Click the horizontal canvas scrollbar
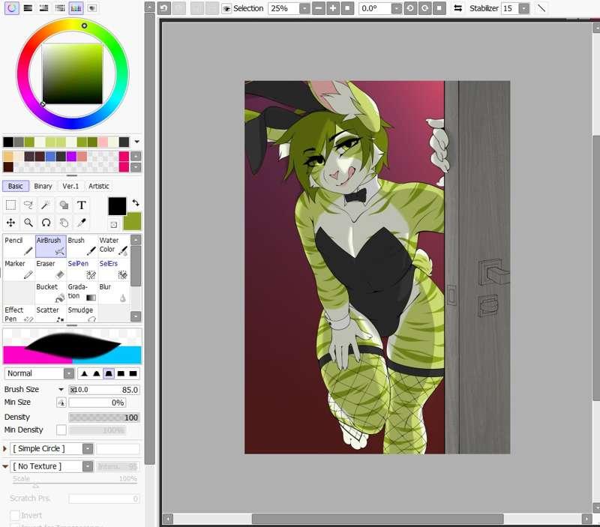 coord(377,519)
